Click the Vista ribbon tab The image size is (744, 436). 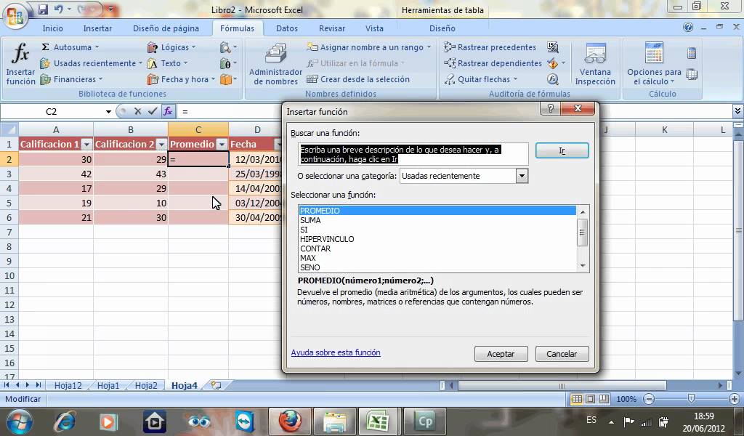coord(374,28)
